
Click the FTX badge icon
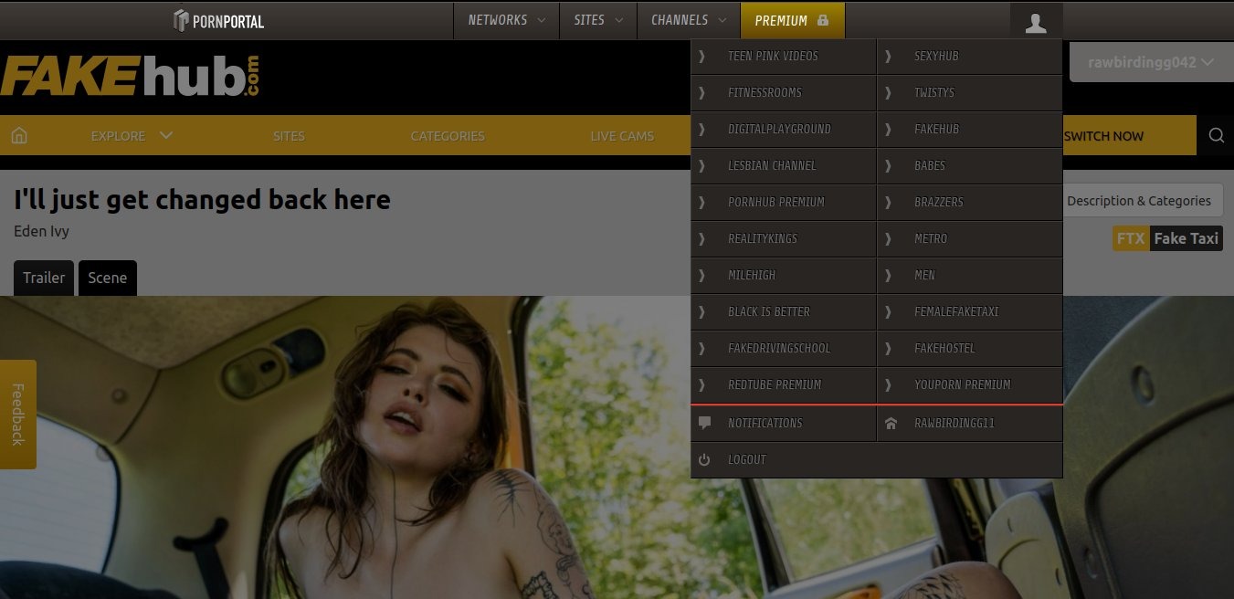[x=1131, y=238]
